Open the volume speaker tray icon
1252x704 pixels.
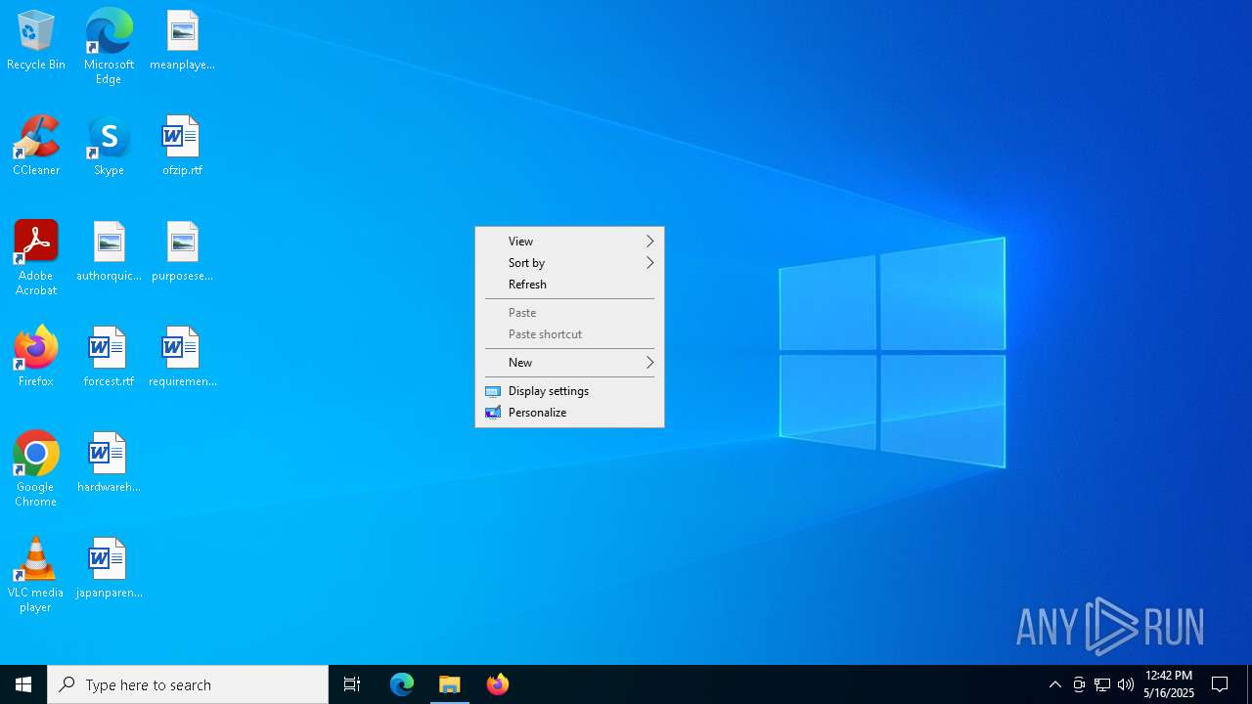(1126, 684)
